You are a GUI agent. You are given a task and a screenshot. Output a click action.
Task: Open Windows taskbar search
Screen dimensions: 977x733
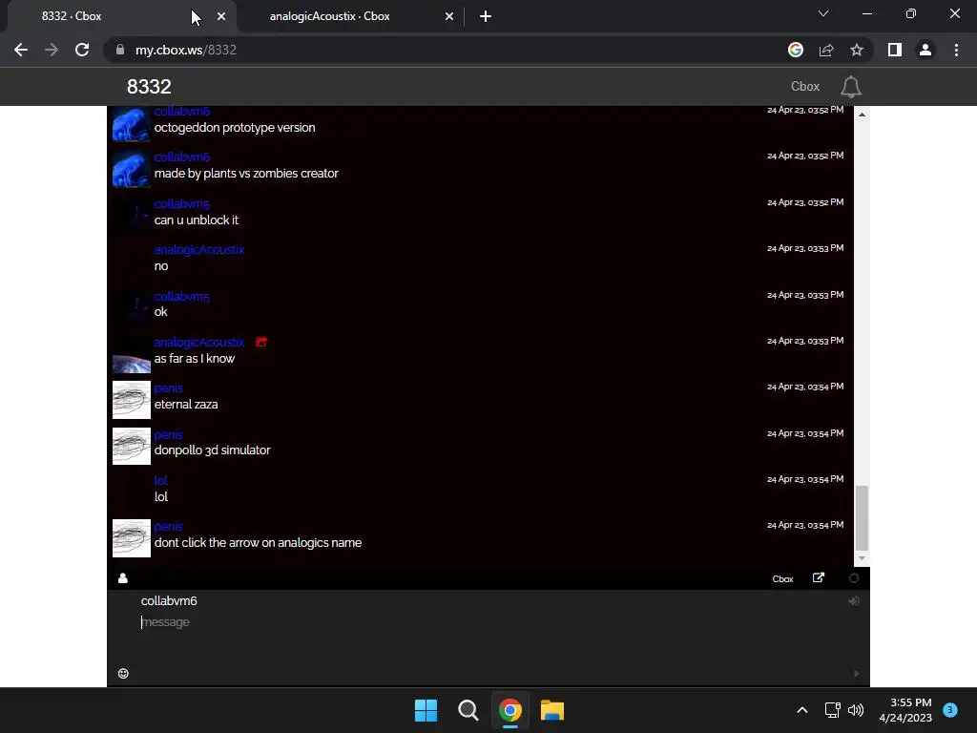(468, 710)
